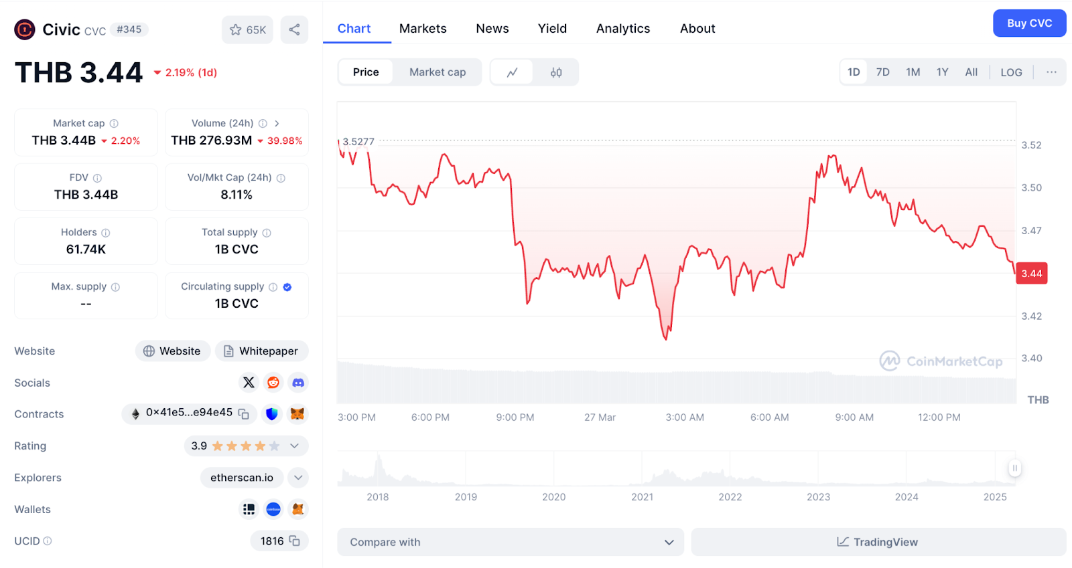Open the Reddit social link
Screen dimensions: 1072x568
pos(273,383)
